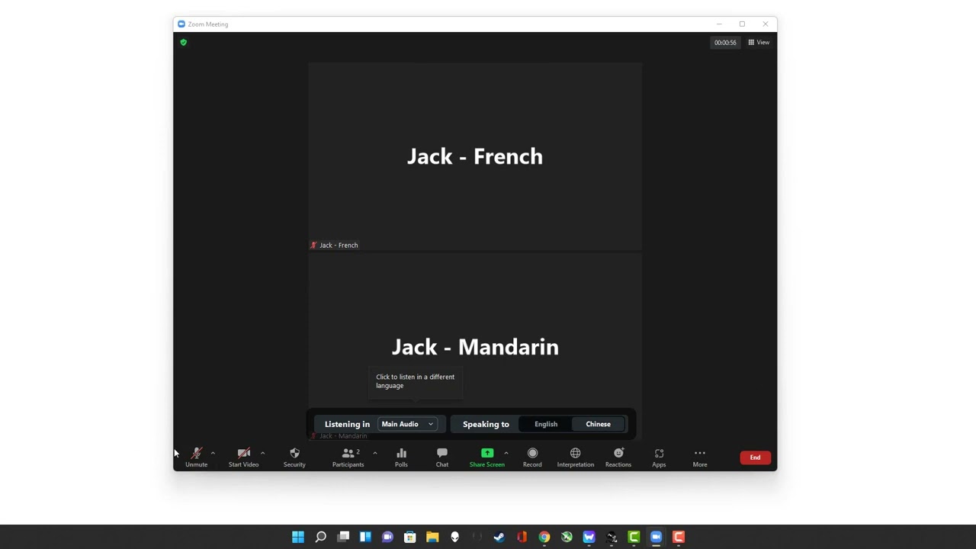Viewport: 976px width, 549px height.
Task: Expand share options arrow beside Share Screen
Action: click(x=506, y=453)
